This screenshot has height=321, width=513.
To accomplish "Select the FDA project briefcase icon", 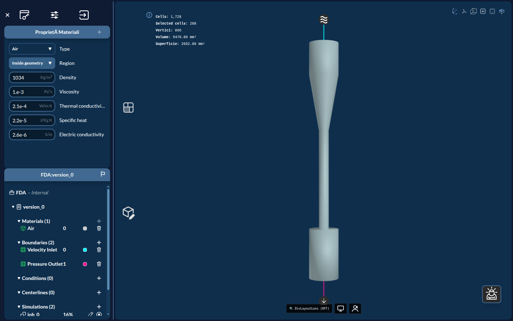I will tap(12, 193).
